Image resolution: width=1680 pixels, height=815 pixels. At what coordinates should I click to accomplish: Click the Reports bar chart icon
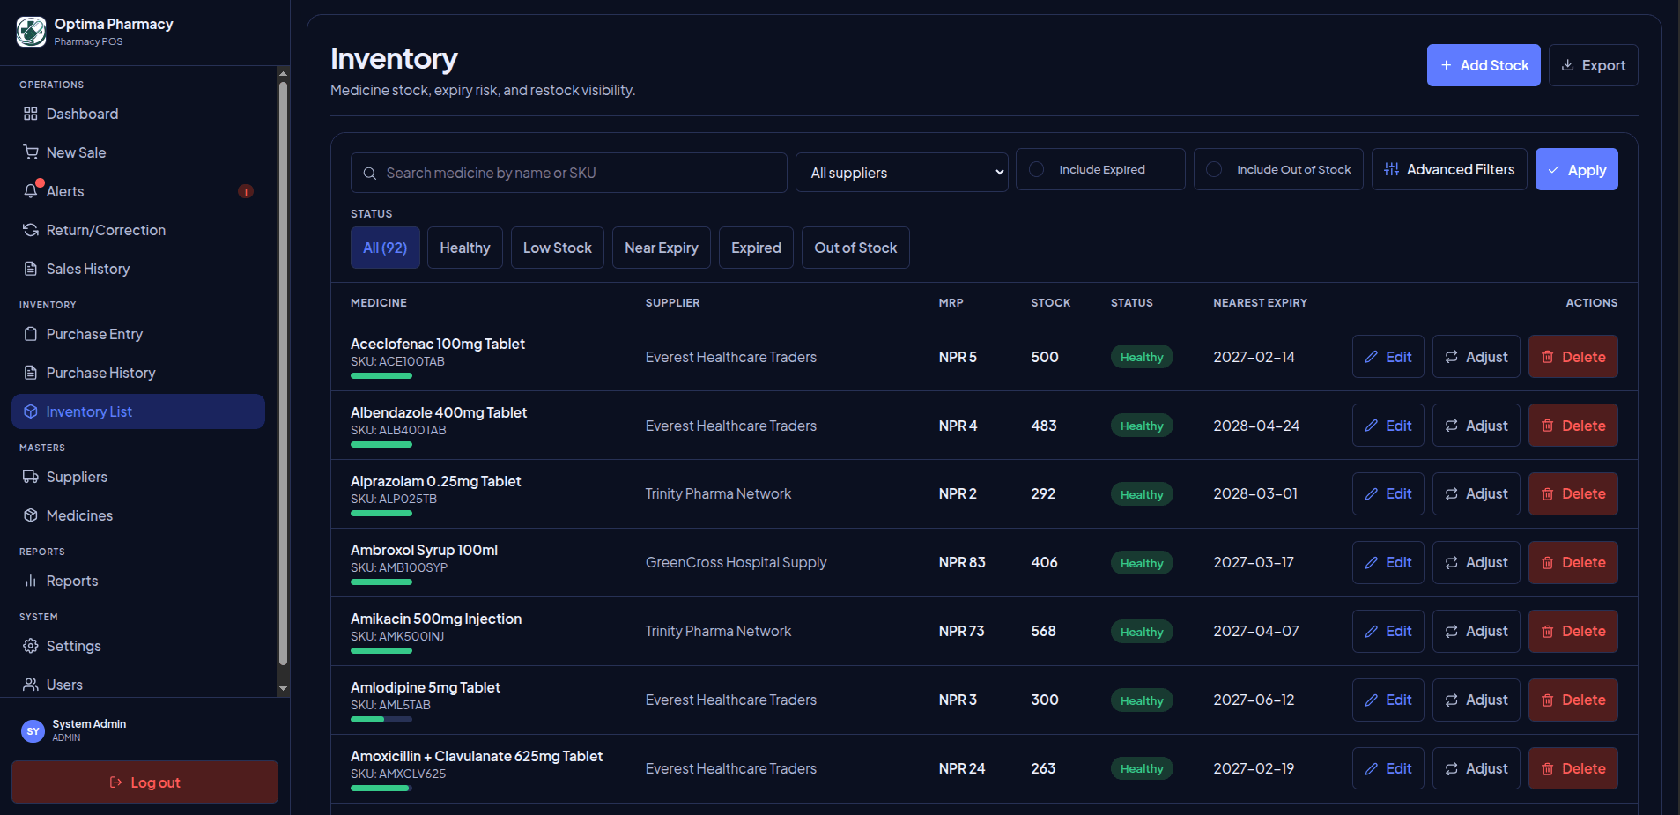click(x=31, y=581)
